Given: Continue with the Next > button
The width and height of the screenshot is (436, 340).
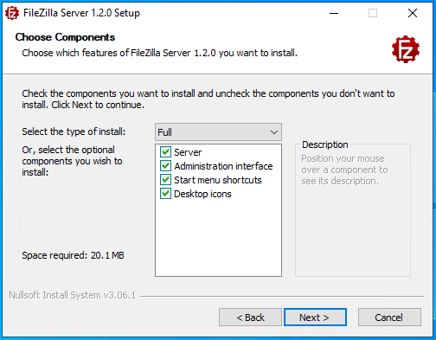Looking at the screenshot, I should coord(315,318).
